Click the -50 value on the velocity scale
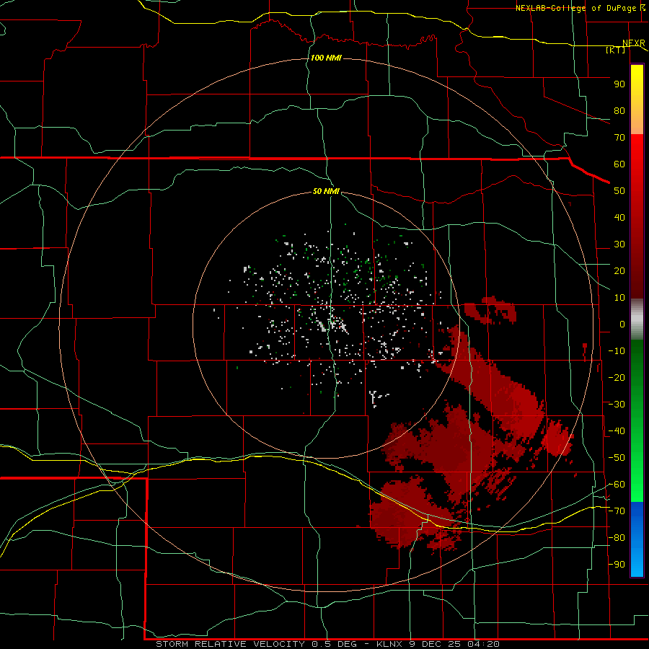This screenshot has height=649, width=649. [x=617, y=458]
